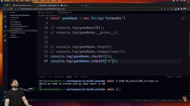Open test.js in the explorer

point(13,35)
